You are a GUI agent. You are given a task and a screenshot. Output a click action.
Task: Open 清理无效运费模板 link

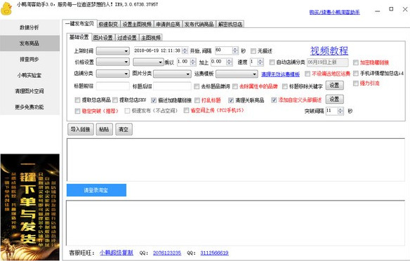(x=280, y=74)
